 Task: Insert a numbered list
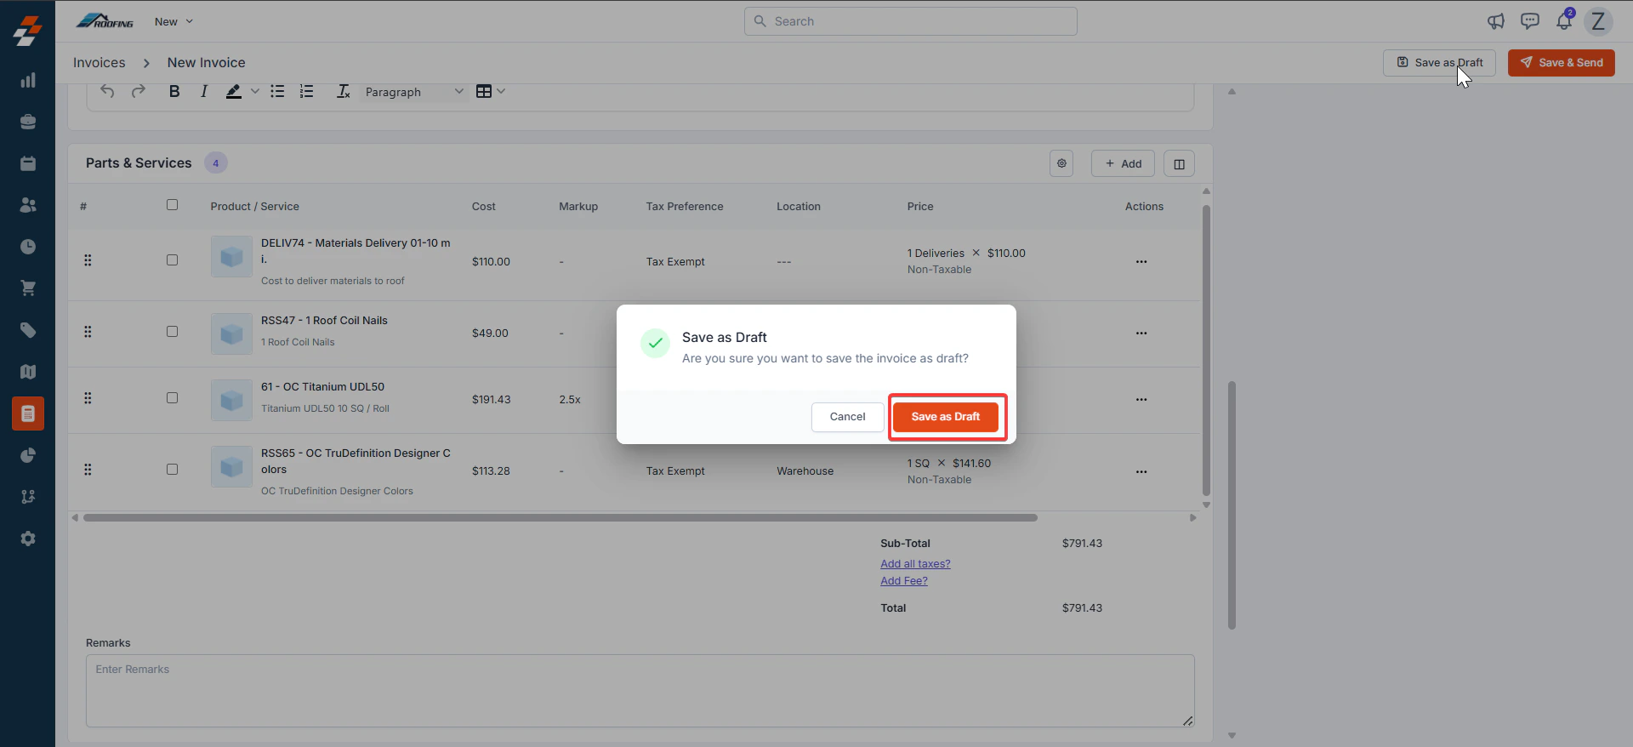(x=307, y=91)
